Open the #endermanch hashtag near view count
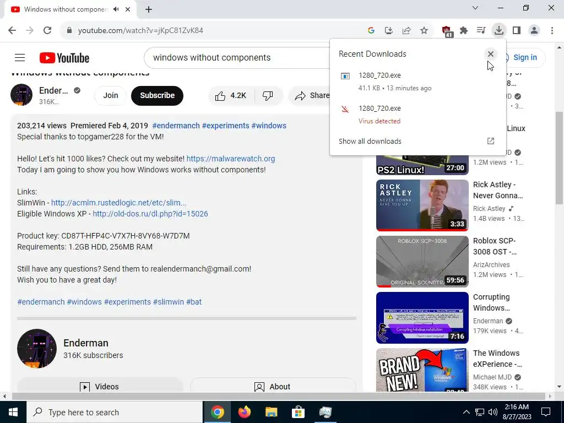Image resolution: width=564 pixels, height=423 pixels. point(176,126)
